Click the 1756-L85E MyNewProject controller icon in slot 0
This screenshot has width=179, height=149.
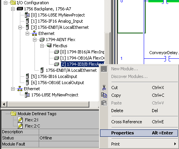[27, 15]
